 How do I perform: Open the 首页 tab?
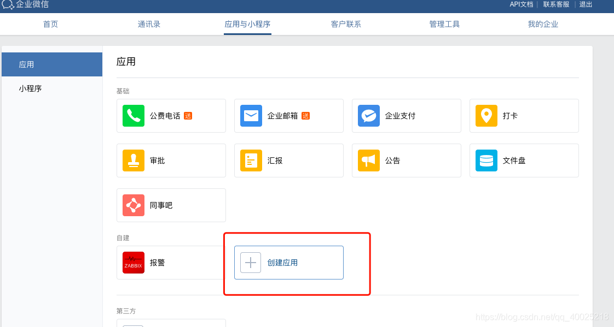(50, 24)
